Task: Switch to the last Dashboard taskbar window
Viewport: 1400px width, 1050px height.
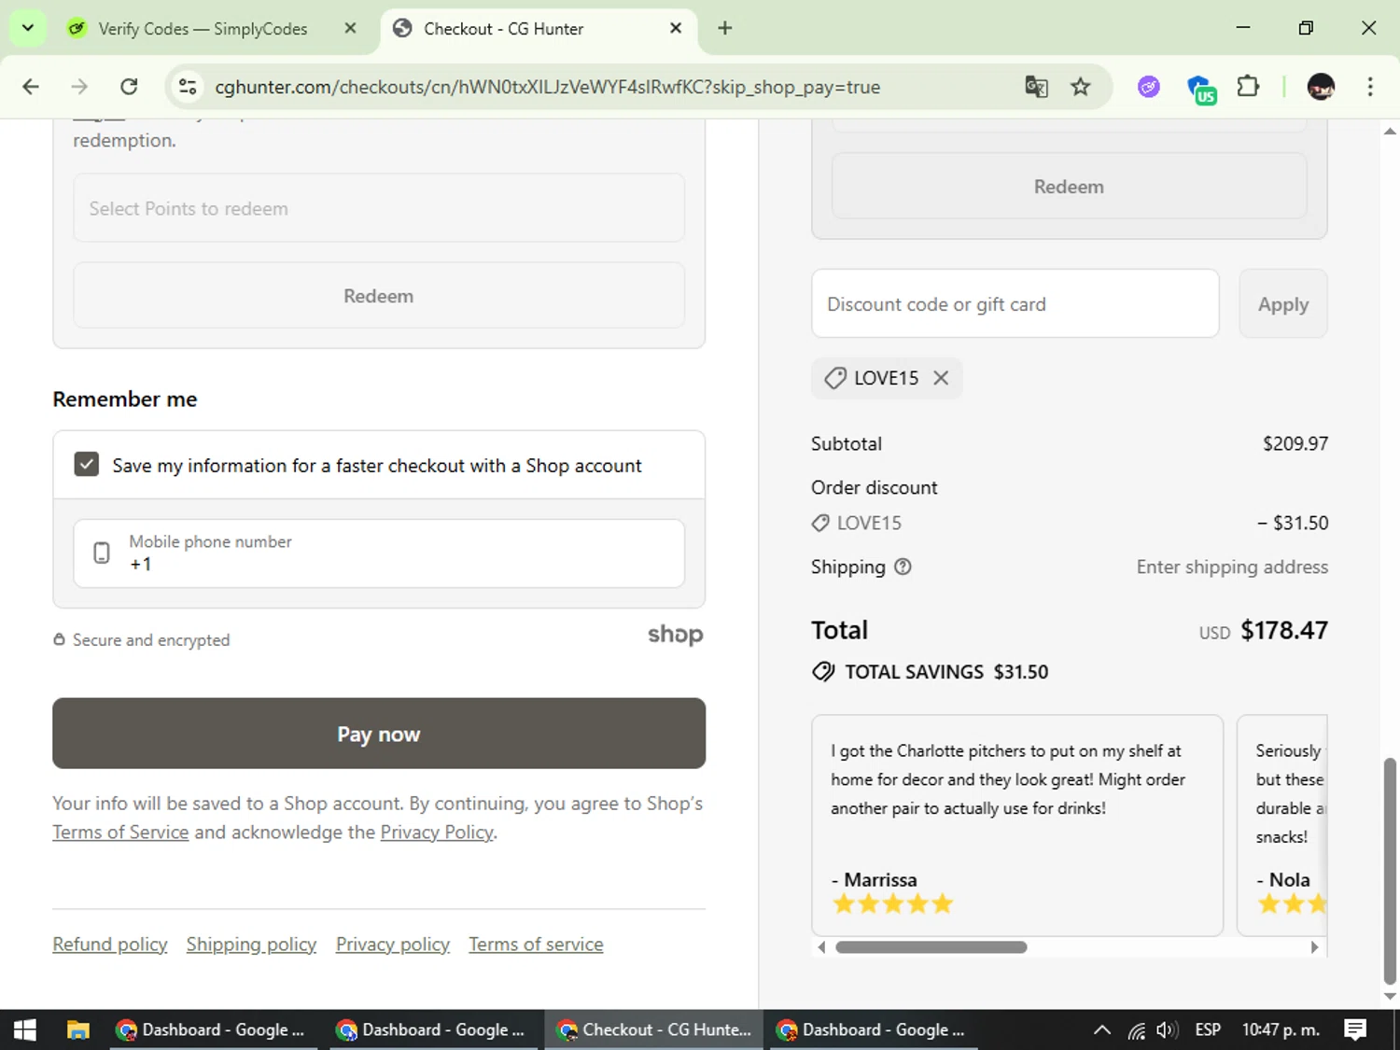Action: tap(874, 1029)
